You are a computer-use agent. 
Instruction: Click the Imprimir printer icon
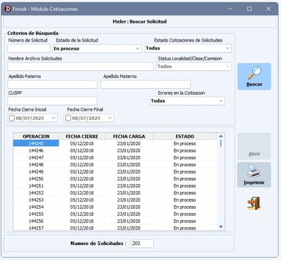point(254,171)
